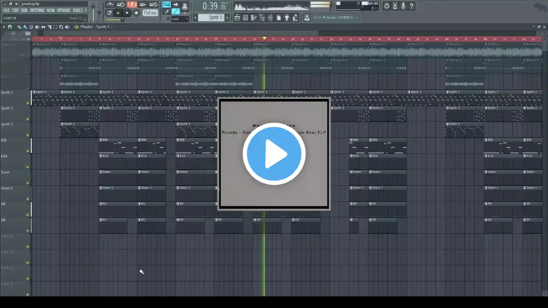Select the Paint brush tool in Playlist toolbar
The image size is (548, 308).
(25, 27)
